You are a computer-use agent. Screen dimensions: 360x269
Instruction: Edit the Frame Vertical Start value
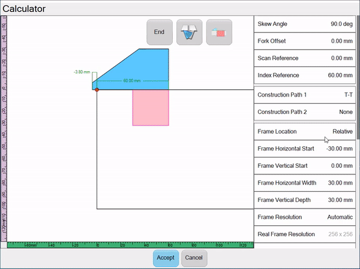(305, 166)
